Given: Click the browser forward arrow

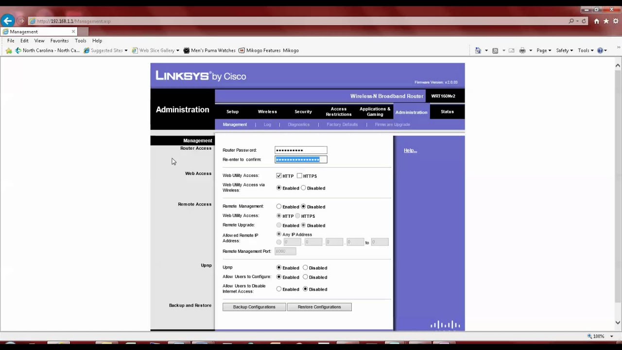Looking at the screenshot, I should [x=21, y=21].
